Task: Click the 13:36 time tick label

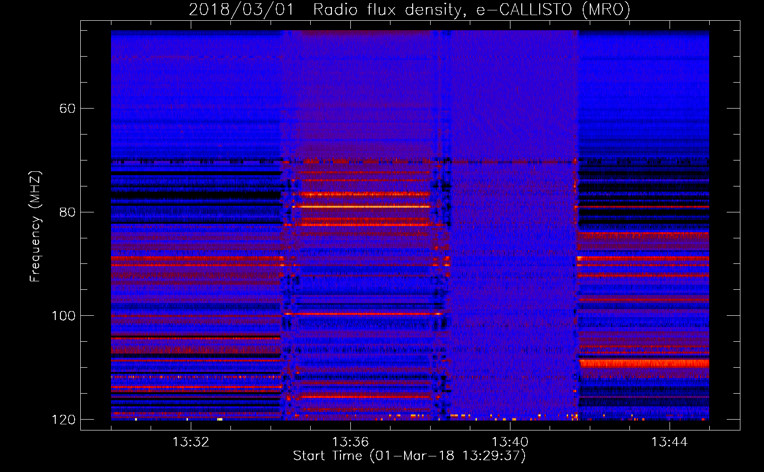Action: [350, 442]
